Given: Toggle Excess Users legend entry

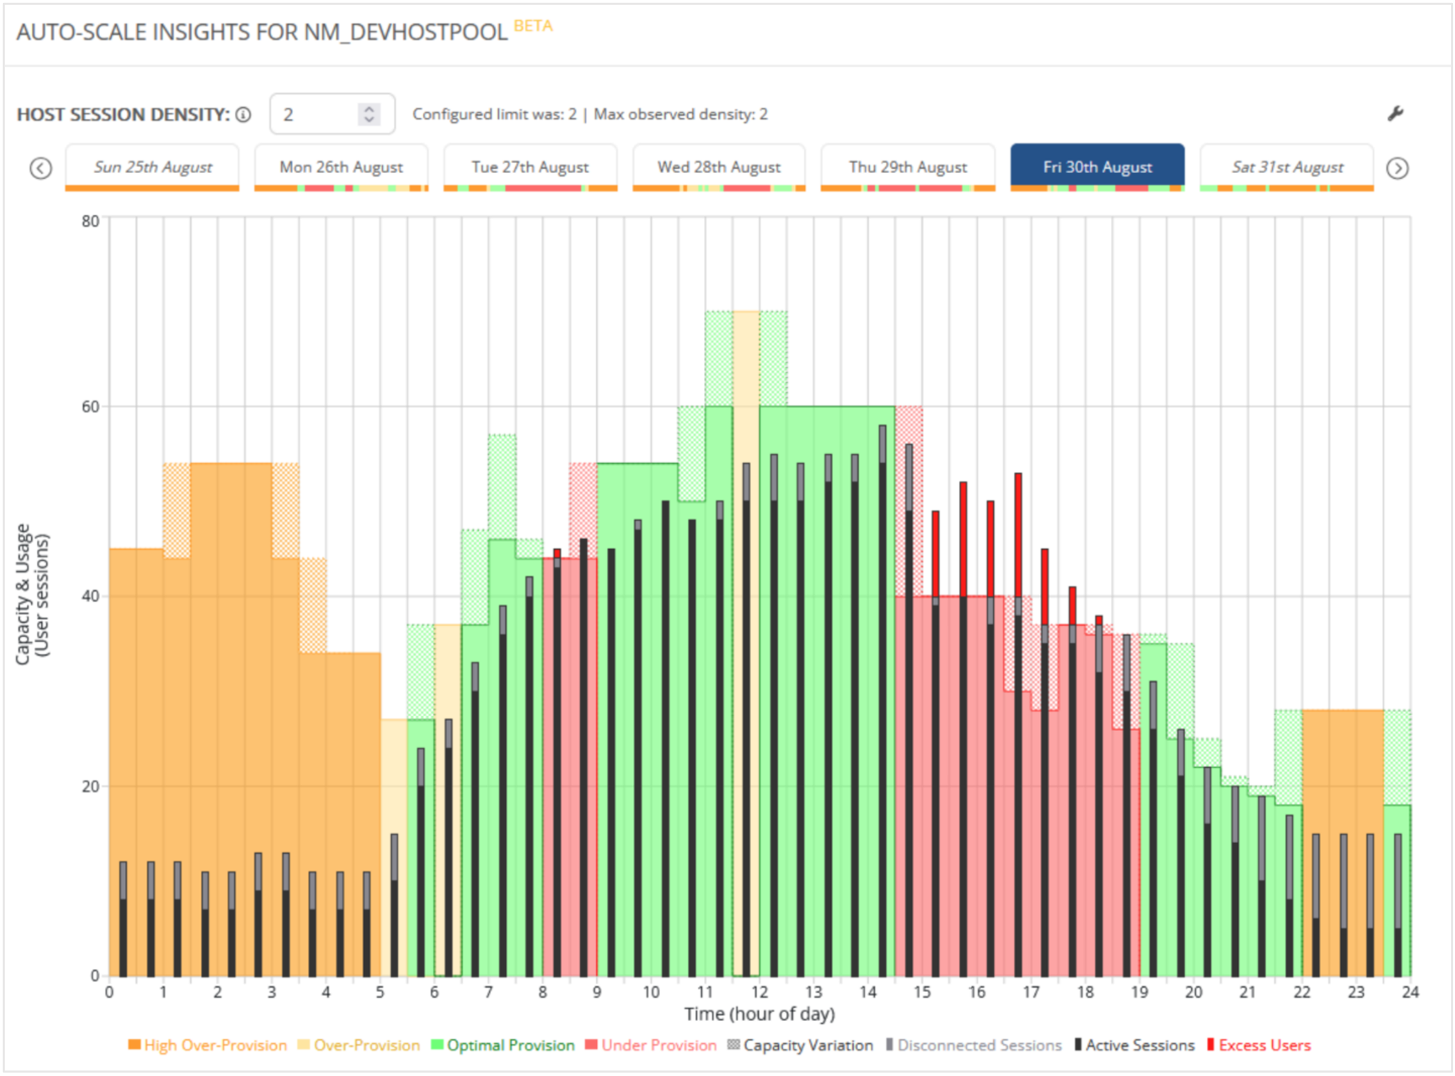Looking at the screenshot, I should point(1258,1045).
